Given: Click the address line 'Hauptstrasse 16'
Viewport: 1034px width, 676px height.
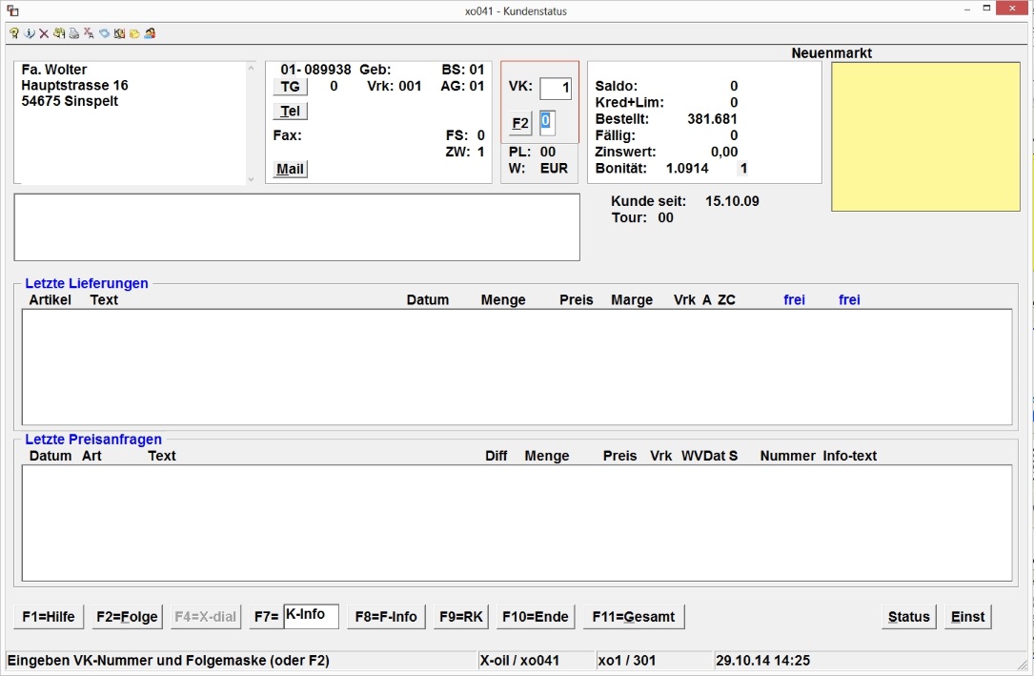Looking at the screenshot, I should tap(74, 85).
